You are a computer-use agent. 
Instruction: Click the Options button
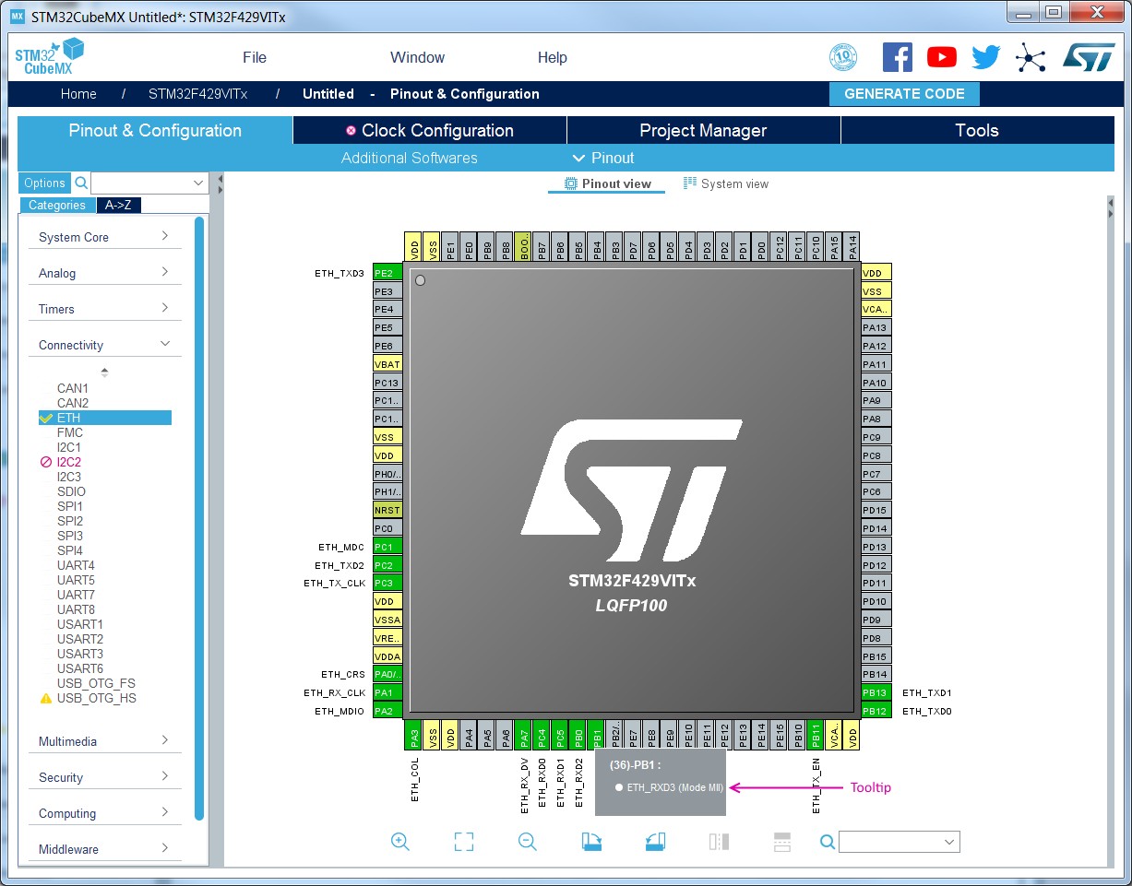[x=45, y=183]
